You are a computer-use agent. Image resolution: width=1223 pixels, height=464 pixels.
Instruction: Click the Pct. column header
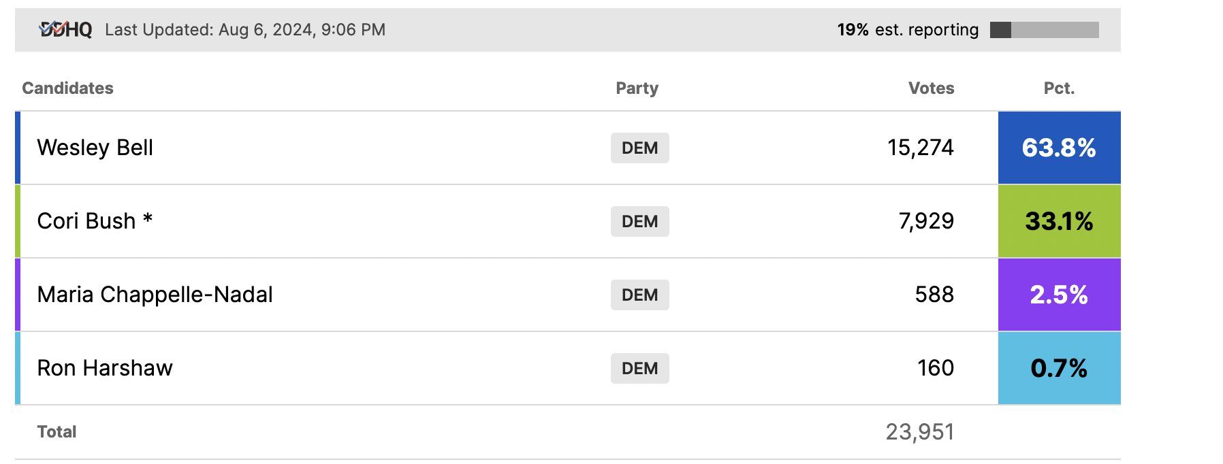click(1059, 88)
